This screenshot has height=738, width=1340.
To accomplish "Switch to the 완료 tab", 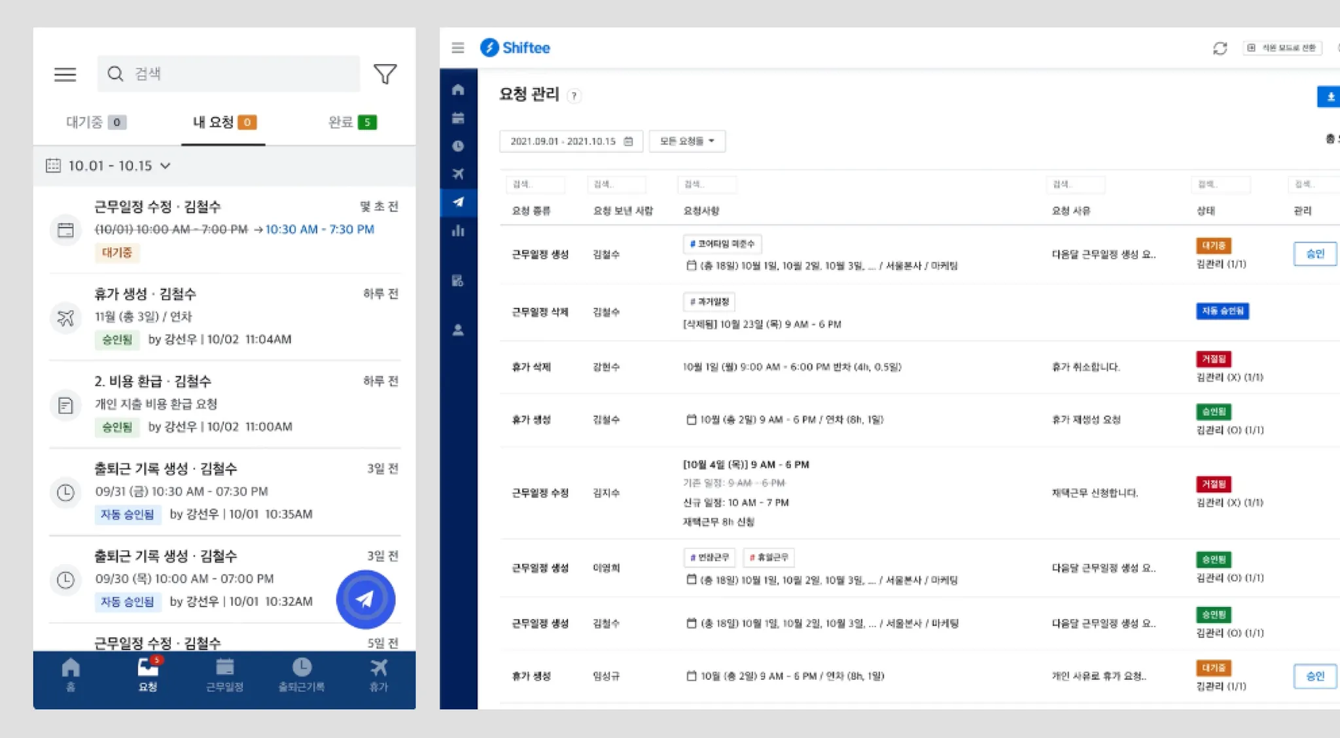I will (352, 122).
